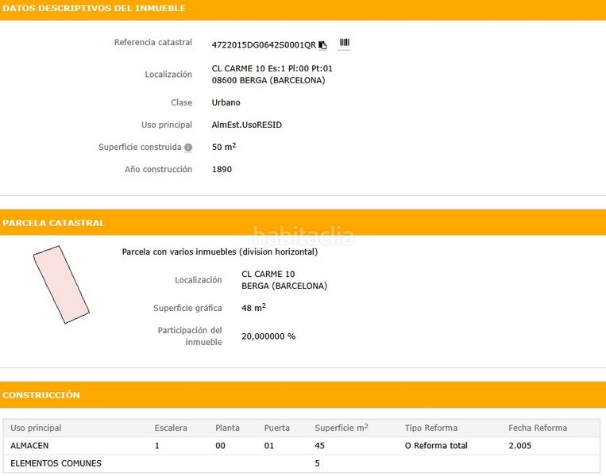
Task: Click the Puerta column header
Action: pyautogui.click(x=276, y=428)
